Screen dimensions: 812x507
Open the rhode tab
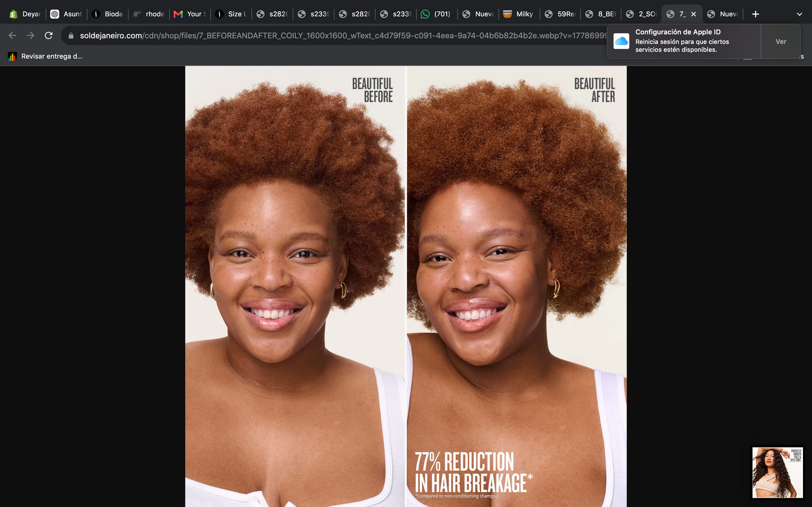149,14
